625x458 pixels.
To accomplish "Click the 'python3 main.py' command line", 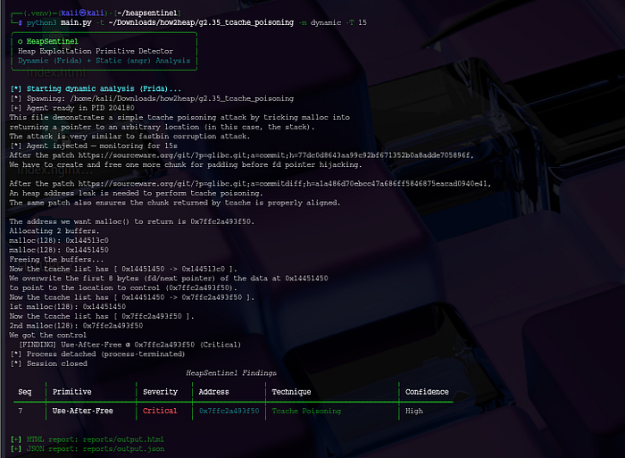I will coord(196,22).
